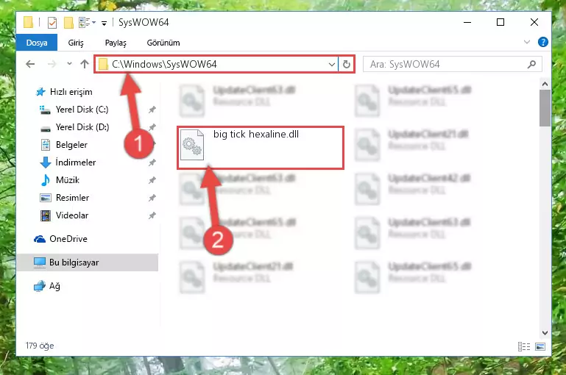
Task: Open the Belgeler folder
Action: tap(63, 145)
